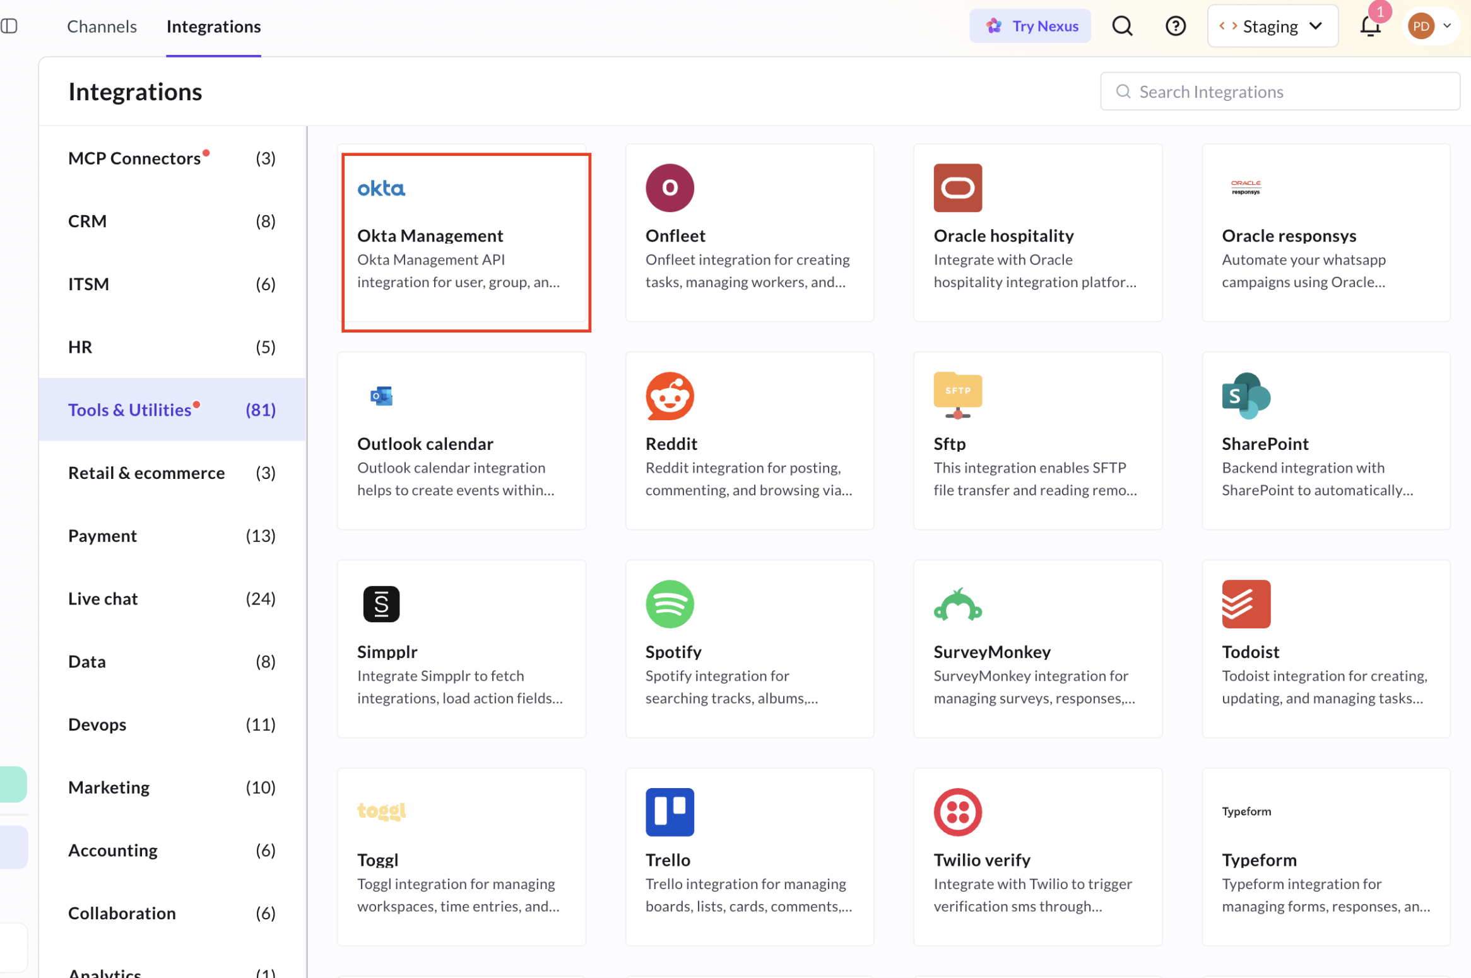Image resolution: width=1471 pixels, height=978 pixels.
Task: Click the Spotify logo icon
Action: (670, 604)
